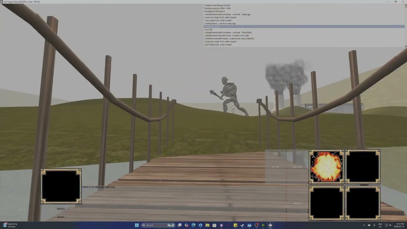Viewport: 407px width, 229px height.
Task: Open the OneDrive cloud tray icon
Action: [369, 225]
